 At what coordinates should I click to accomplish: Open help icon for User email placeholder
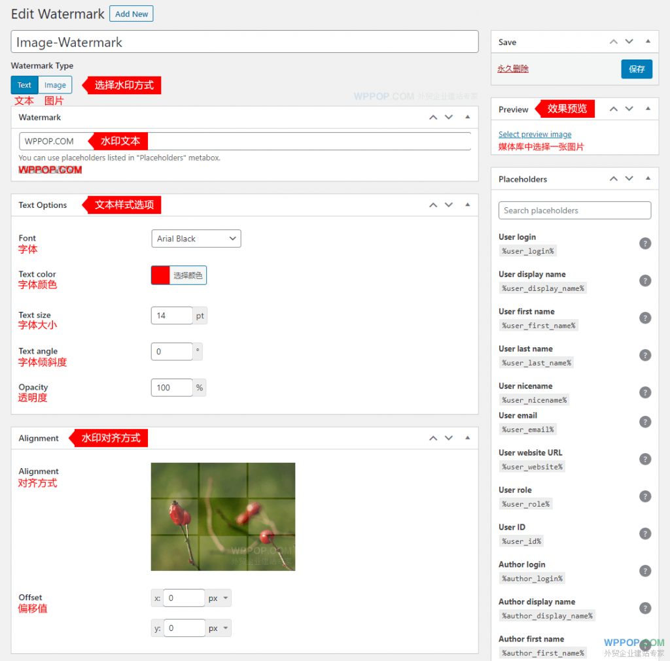pyautogui.click(x=644, y=422)
